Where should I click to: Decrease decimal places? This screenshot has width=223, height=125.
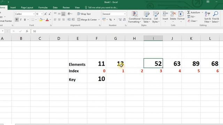[124, 19]
